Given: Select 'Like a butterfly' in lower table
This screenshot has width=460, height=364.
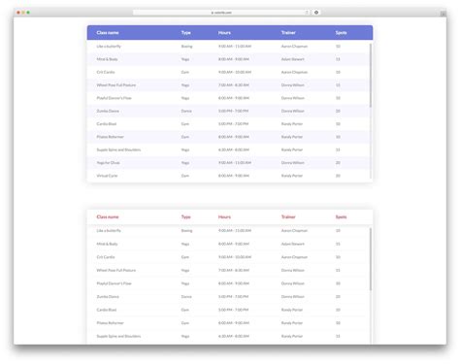Looking at the screenshot, I should pyautogui.click(x=109, y=231).
